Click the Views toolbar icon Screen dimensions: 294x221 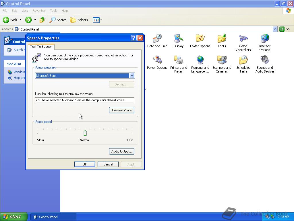pyautogui.click(x=96, y=20)
